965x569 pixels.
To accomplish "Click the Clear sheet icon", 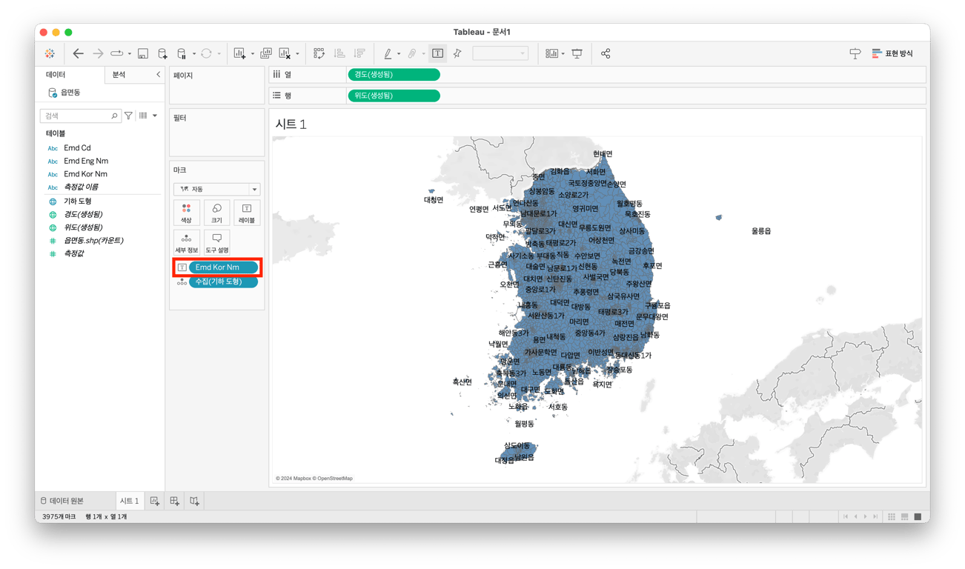I will pyautogui.click(x=285, y=53).
